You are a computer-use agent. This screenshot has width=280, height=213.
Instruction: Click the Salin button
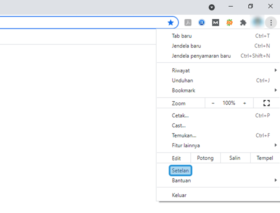coord(235,158)
